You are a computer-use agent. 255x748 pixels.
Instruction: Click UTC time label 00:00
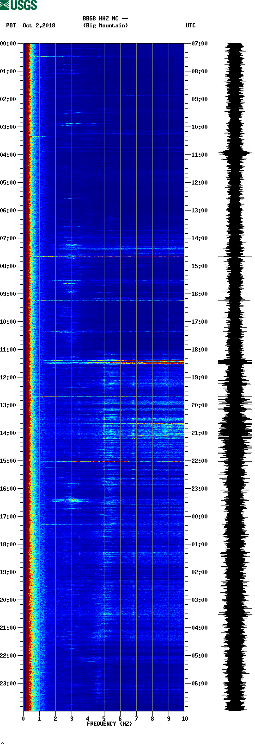[200, 517]
